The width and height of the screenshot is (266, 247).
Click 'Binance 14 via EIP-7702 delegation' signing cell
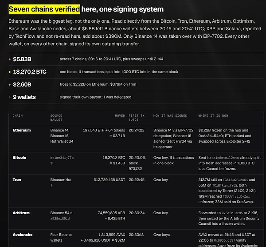173,138
